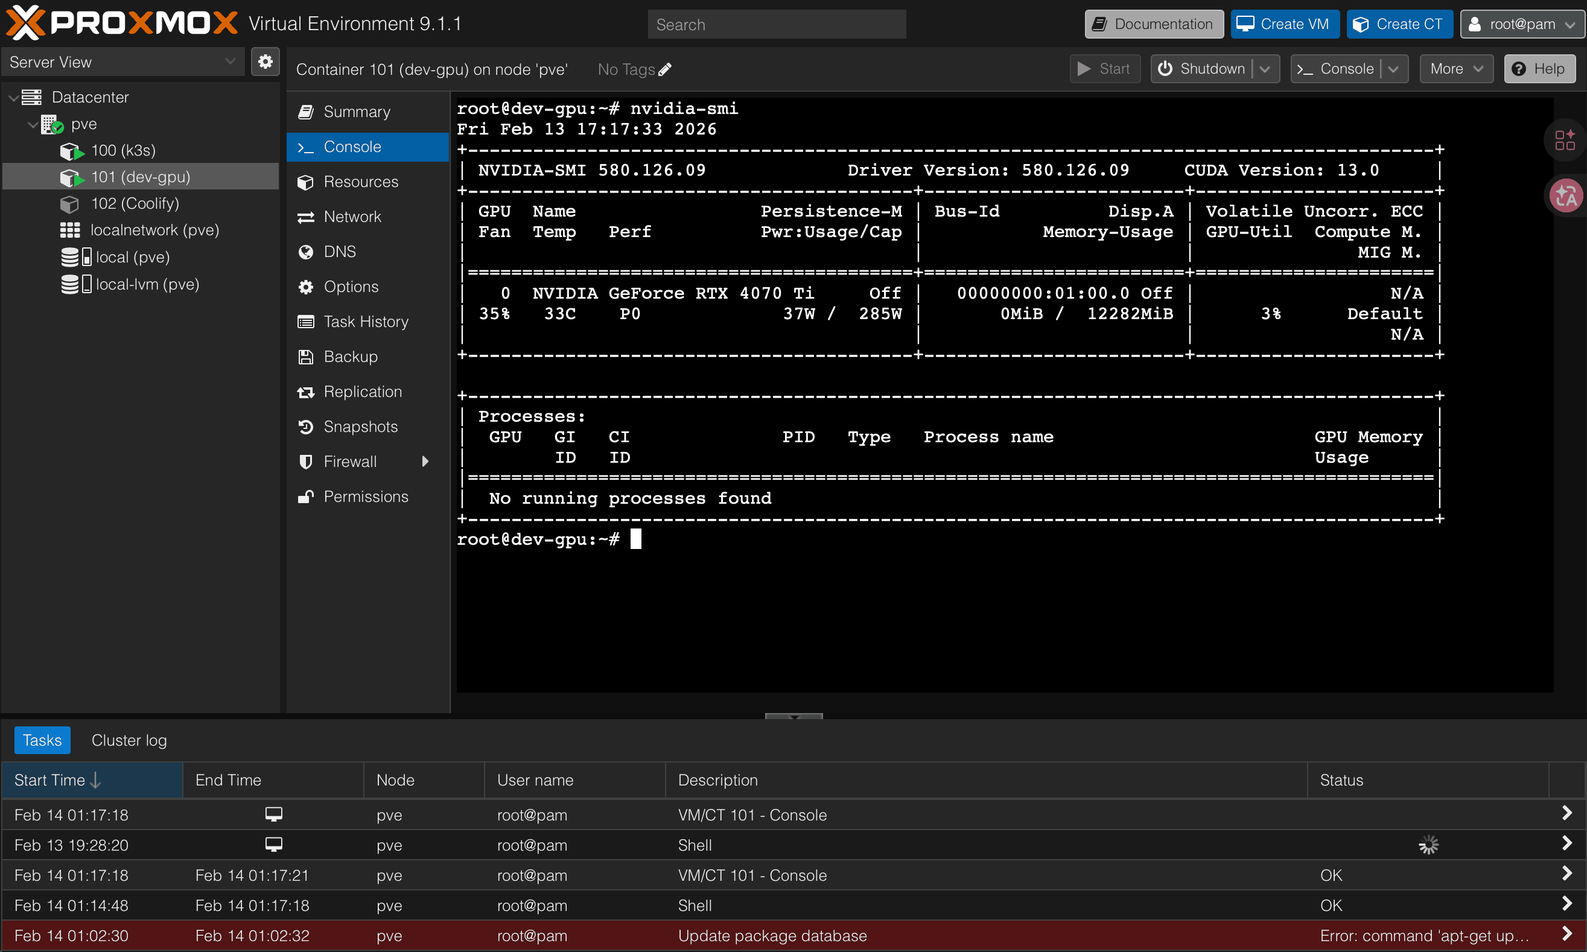Screen dimensions: 1587x952
Task: Sort by End Time column
Action: tap(273, 780)
